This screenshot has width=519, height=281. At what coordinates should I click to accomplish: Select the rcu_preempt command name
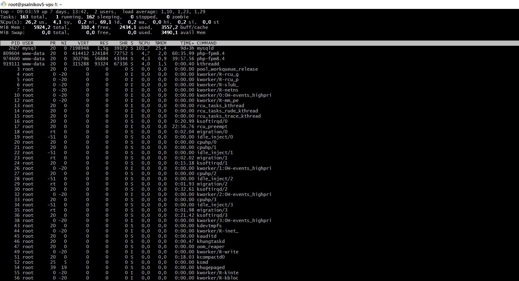coord(212,127)
